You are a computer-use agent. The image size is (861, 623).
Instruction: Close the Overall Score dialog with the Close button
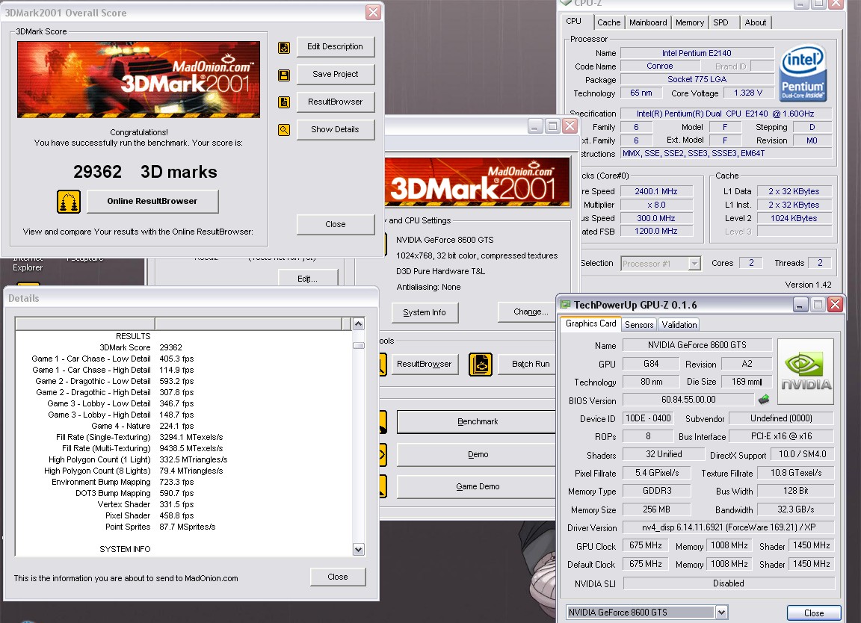pos(336,225)
